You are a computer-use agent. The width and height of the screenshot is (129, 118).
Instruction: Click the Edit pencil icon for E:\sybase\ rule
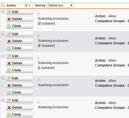coord(9,34)
